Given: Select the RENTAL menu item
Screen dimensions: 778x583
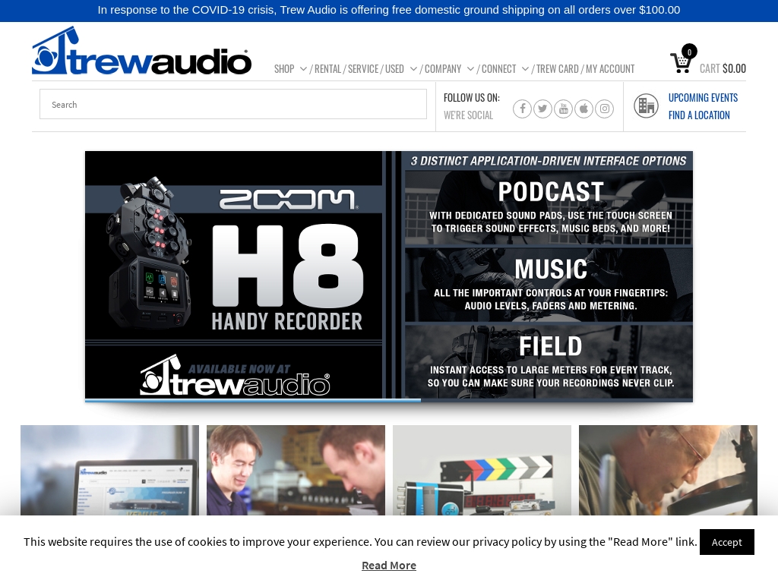Looking at the screenshot, I should [327, 68].
